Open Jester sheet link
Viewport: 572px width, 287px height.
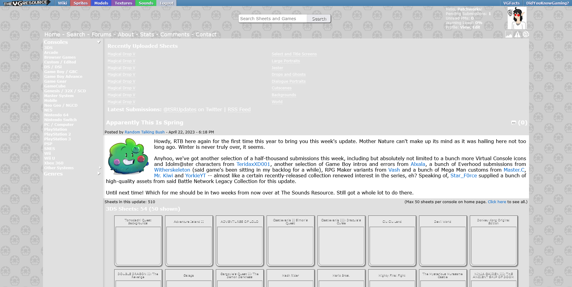click(277, 68)
